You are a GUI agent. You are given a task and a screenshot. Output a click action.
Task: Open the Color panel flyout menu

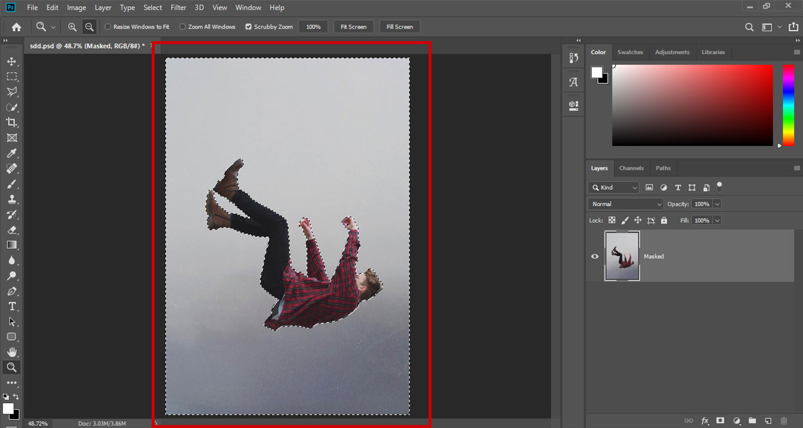pyautogui.click(x=797, y=52)
